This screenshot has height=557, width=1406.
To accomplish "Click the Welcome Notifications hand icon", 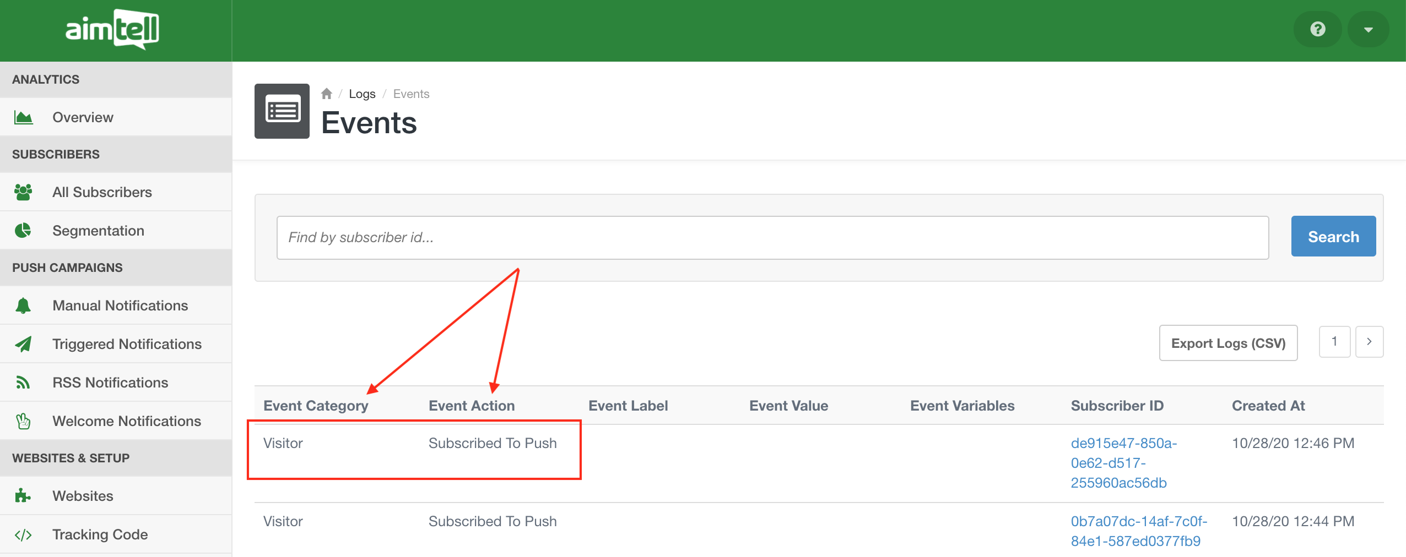I will (x=23, y=421).
